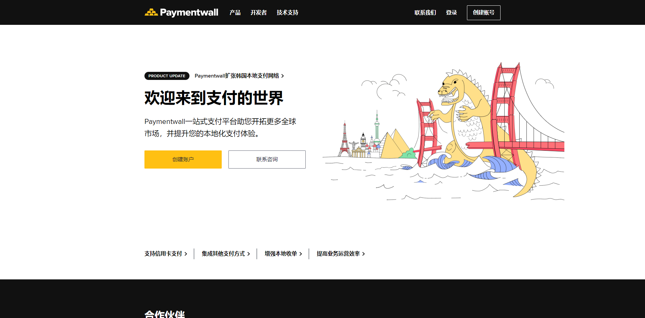This screenshot has width=645, height=318.
Task: Click the arrow next to 支持信用卡支付
Action: pos(186,254)
